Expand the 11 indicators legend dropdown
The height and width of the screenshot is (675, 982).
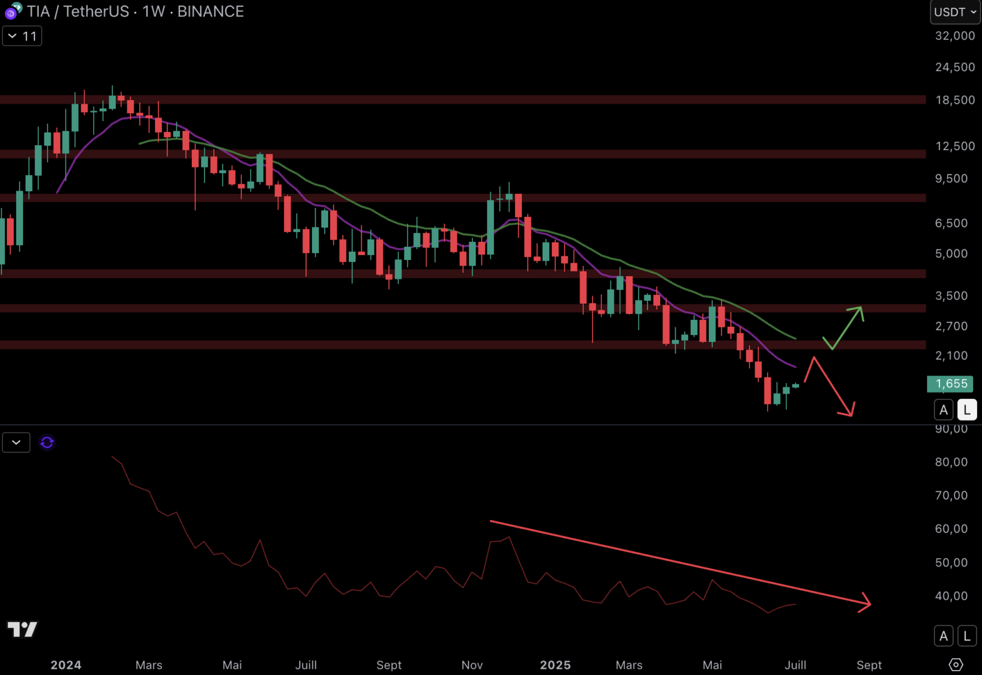coord(23,36)
